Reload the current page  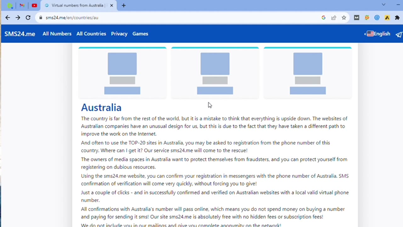28,18
